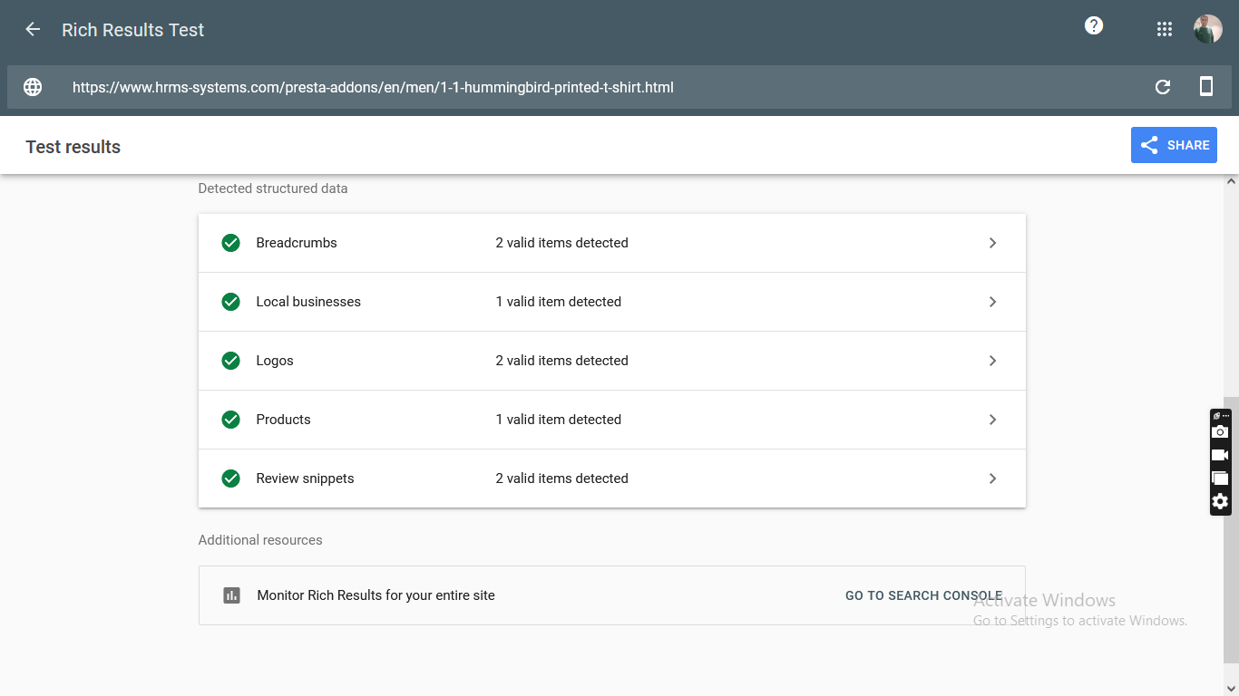Open the Review snippets result row
Image resolution: width=1239 pixels, height=696 pixels.
click(x=611, y=478)
